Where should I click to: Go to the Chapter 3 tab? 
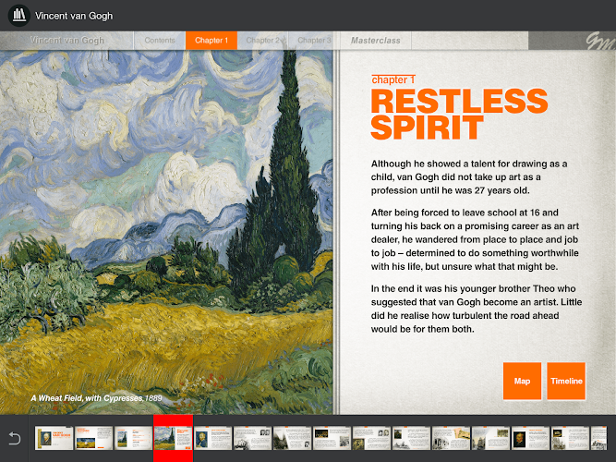pyautogui.click(x=313, y=41)
